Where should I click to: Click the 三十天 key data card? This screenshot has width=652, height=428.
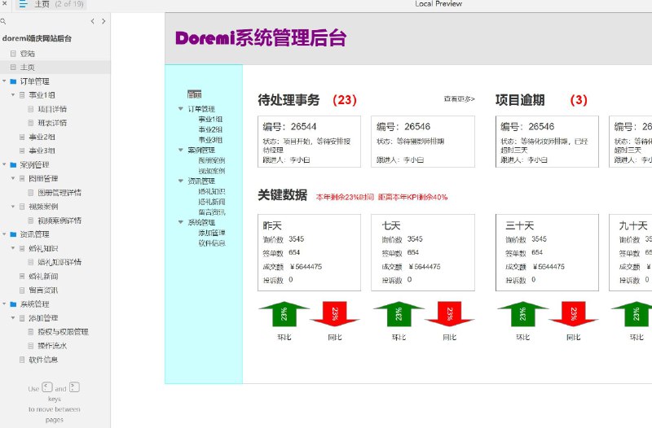coord(547,252)
